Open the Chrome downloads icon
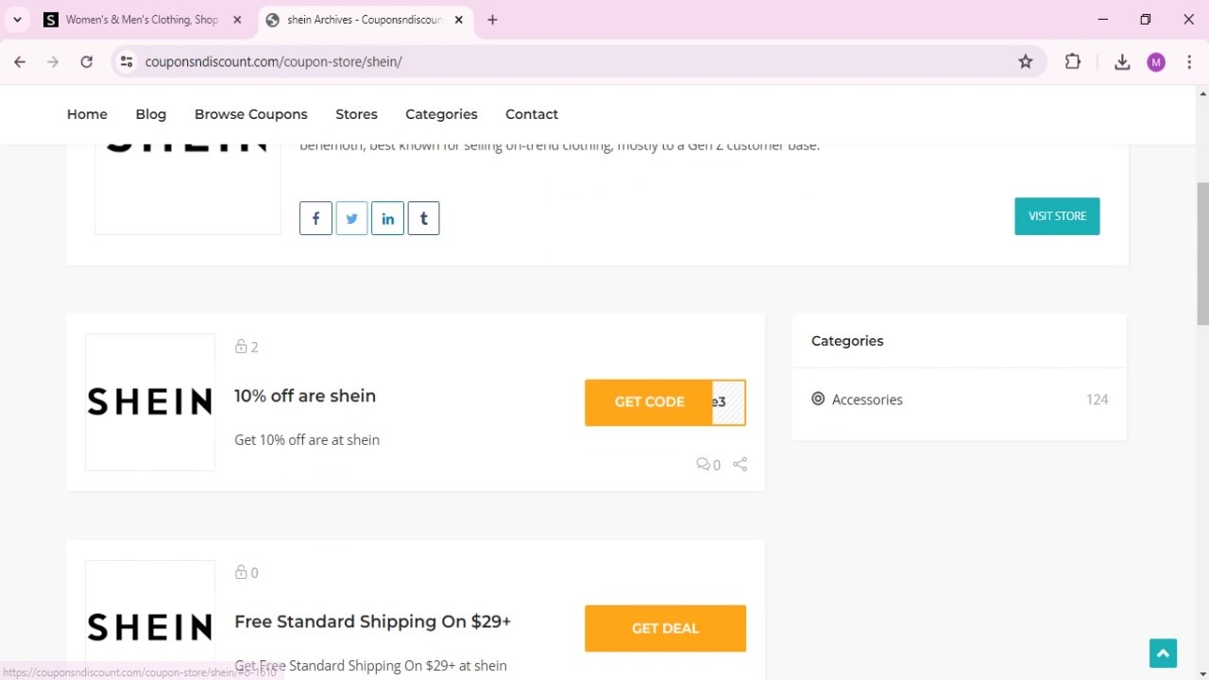Image resolution: width=1209 pixels, height=680 pixels. pyautogui.click(x=1122, y=61)
